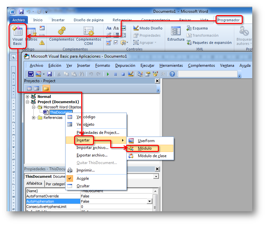This screenshot has height=225, width=266.
Task: Open Object Browser icon in VBA toolbar
Action: tap(155, 74)
